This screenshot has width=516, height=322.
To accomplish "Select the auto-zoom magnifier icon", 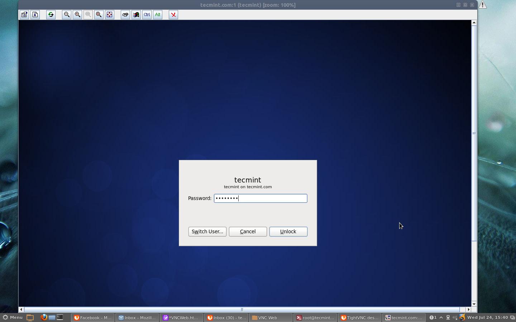I will (99, 15).
